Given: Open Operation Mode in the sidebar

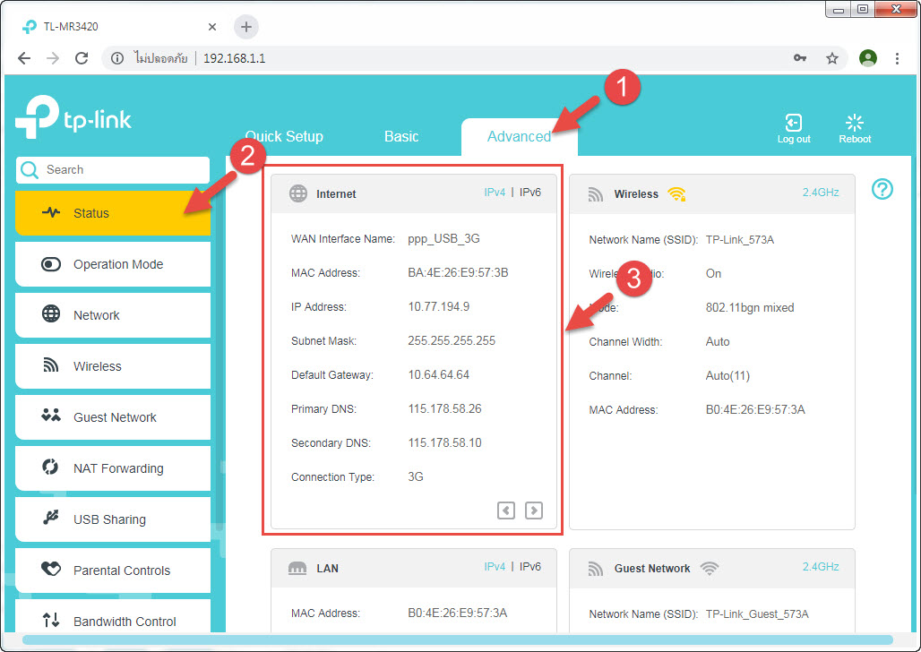Looking at the screenshot, I should (113, 264).
